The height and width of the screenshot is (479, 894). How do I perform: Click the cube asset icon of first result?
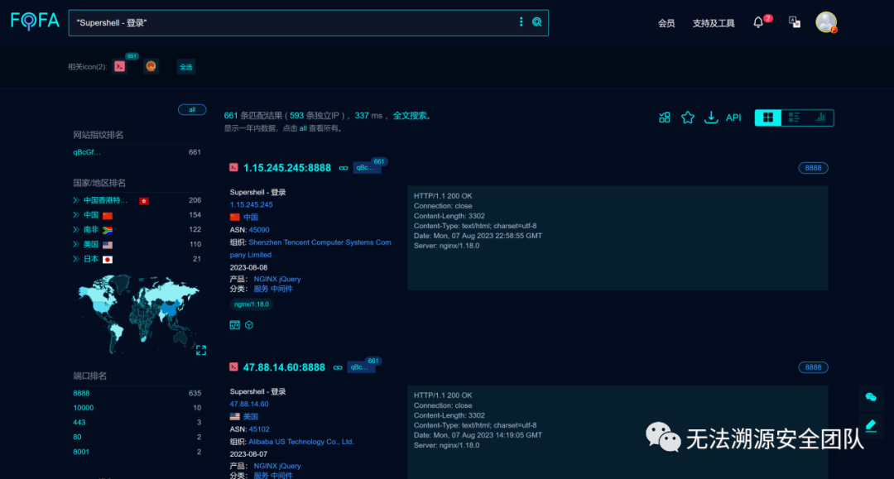(x=249, y=325)
